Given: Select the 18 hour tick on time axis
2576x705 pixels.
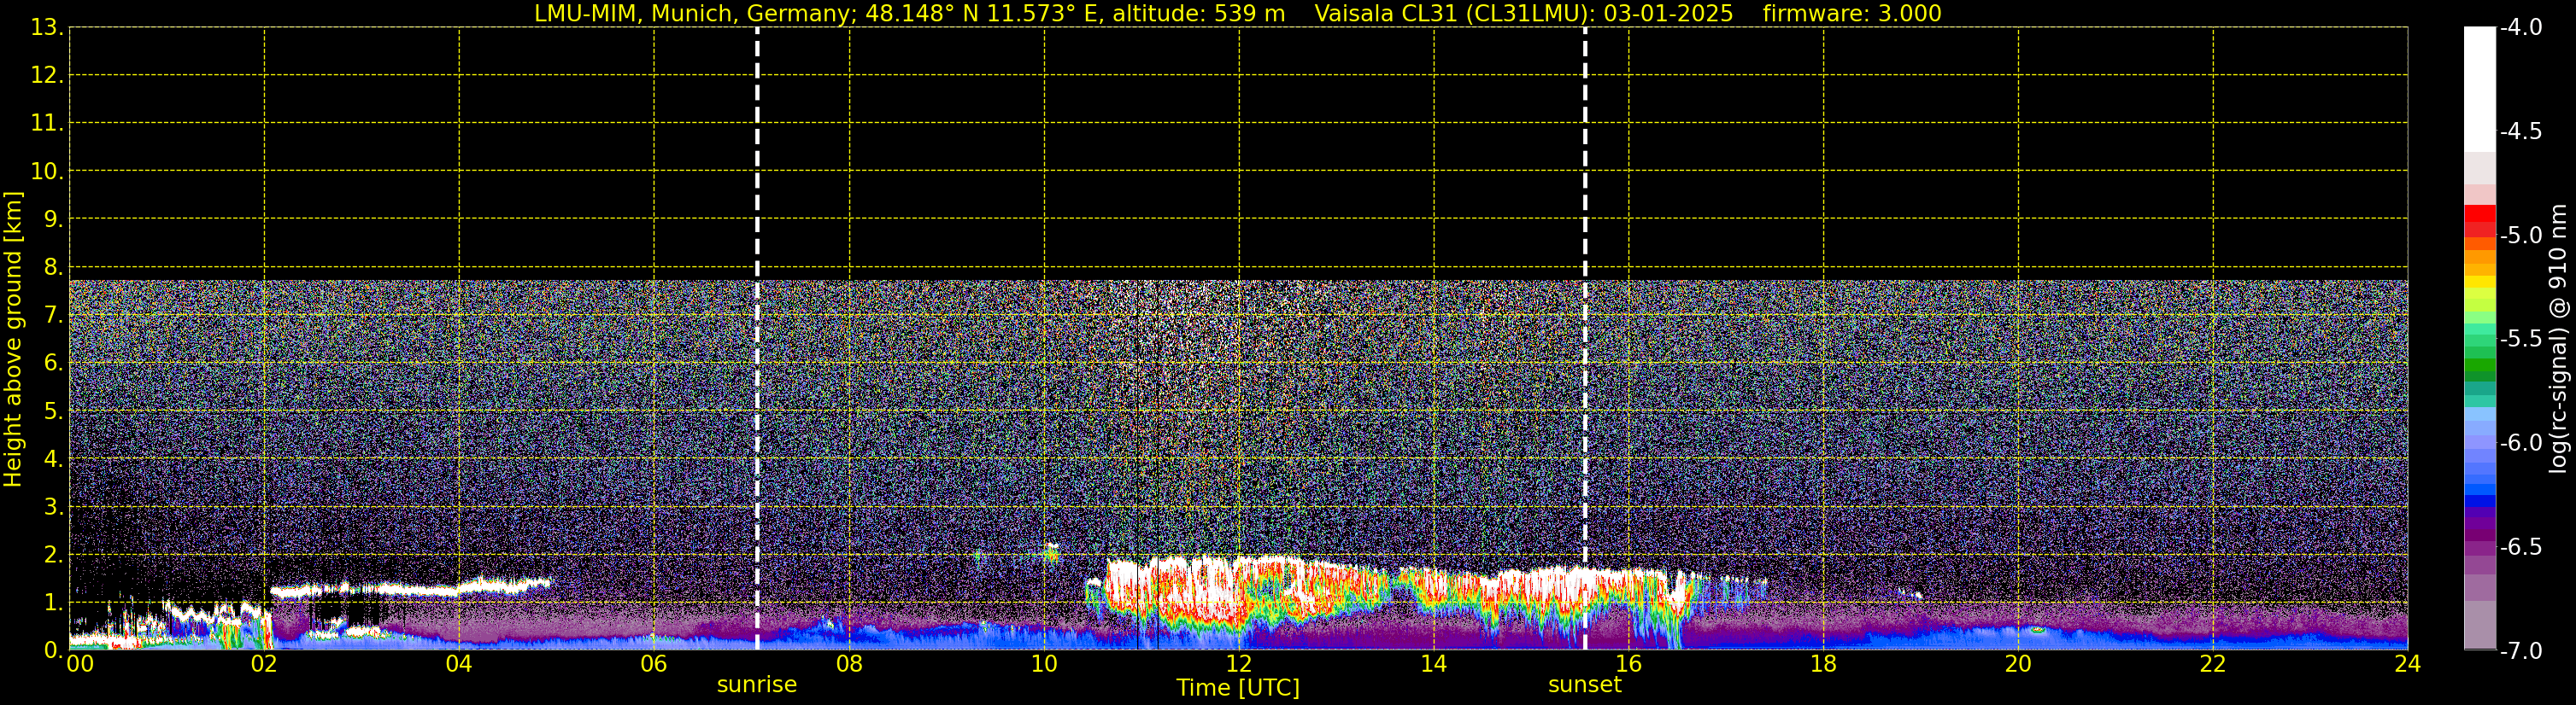Looking at the screenshot, I should coord(1823,664).
